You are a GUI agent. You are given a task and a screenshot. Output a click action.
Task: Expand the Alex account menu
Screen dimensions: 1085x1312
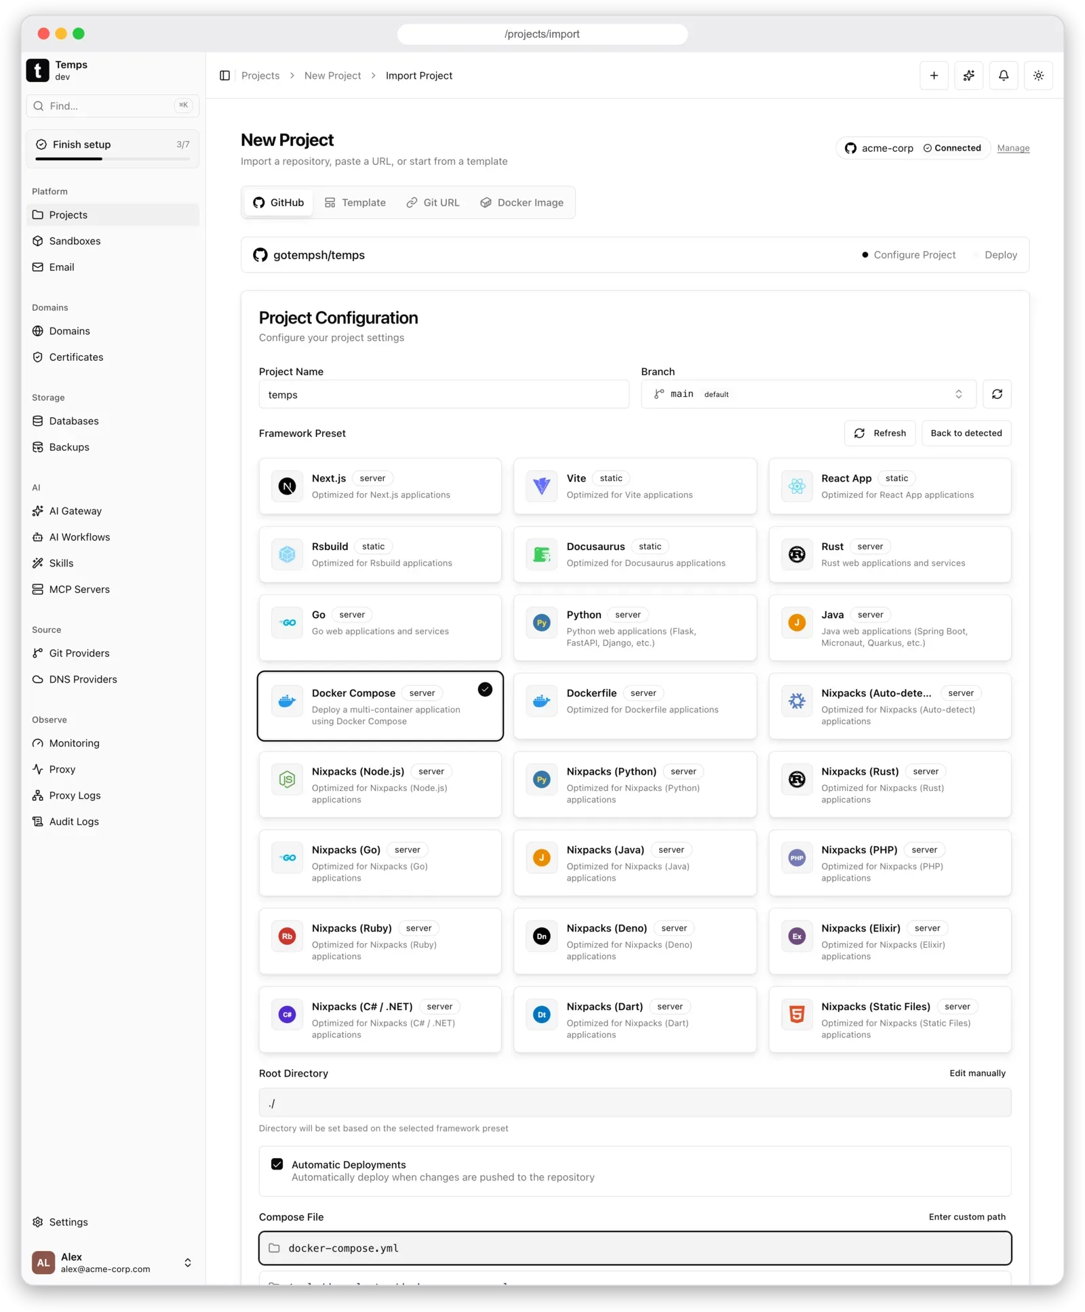(x=113, y=1262)
